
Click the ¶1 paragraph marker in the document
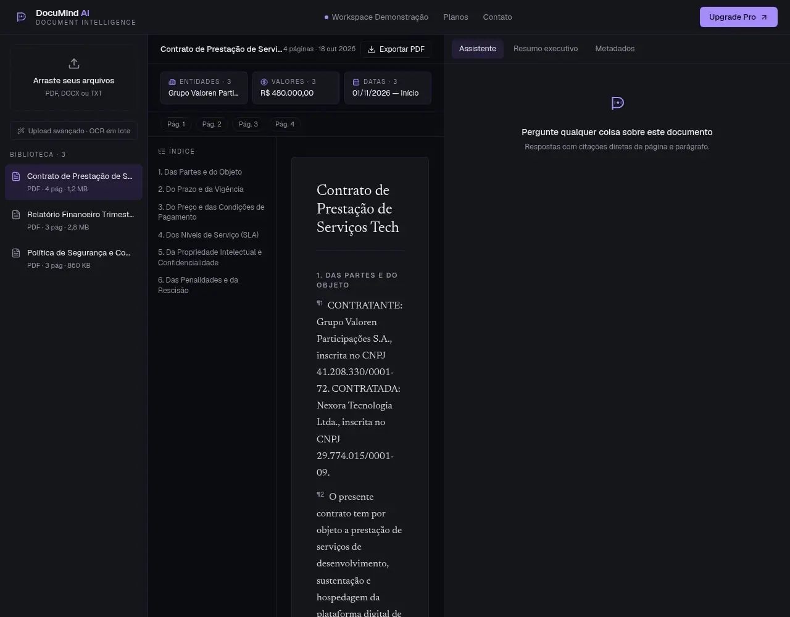coord(320,303)
